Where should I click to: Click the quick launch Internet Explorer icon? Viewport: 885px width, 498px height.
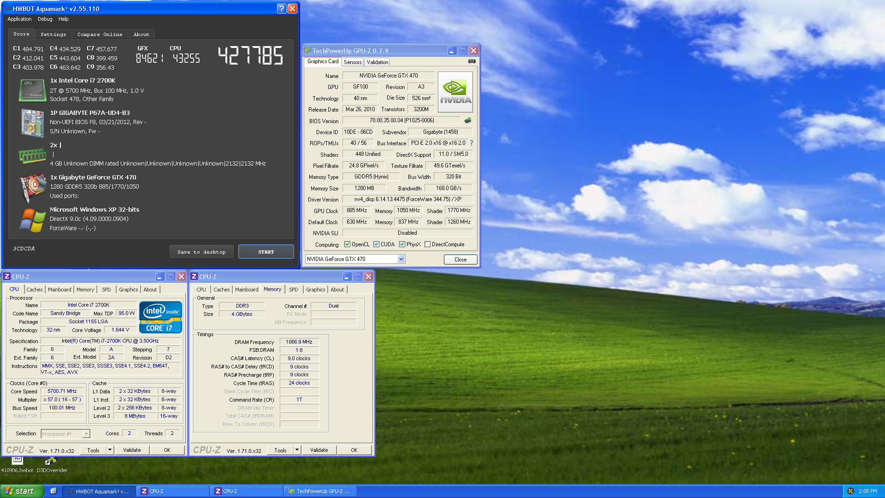[x=53, y=491]
